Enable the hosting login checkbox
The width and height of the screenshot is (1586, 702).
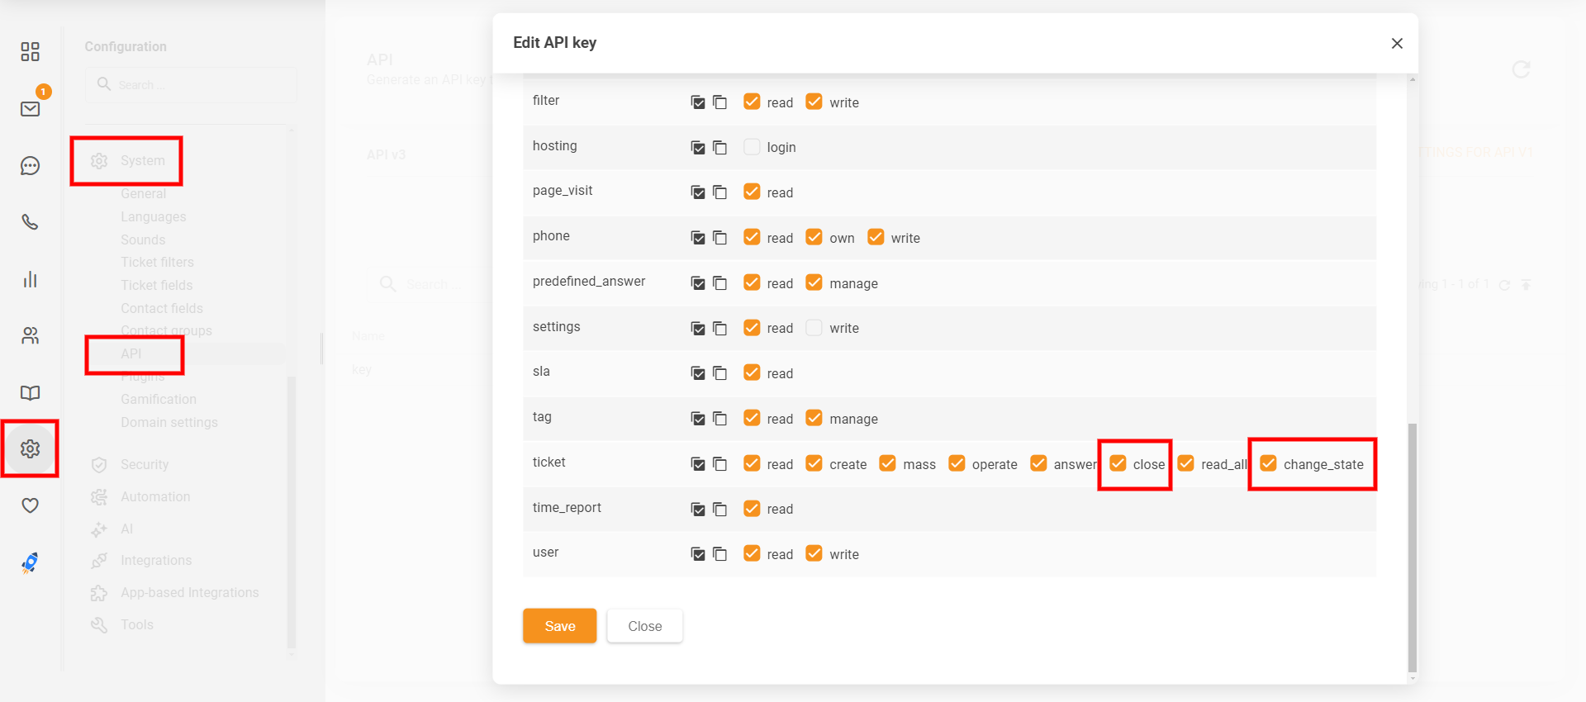(x=752, y=147)
